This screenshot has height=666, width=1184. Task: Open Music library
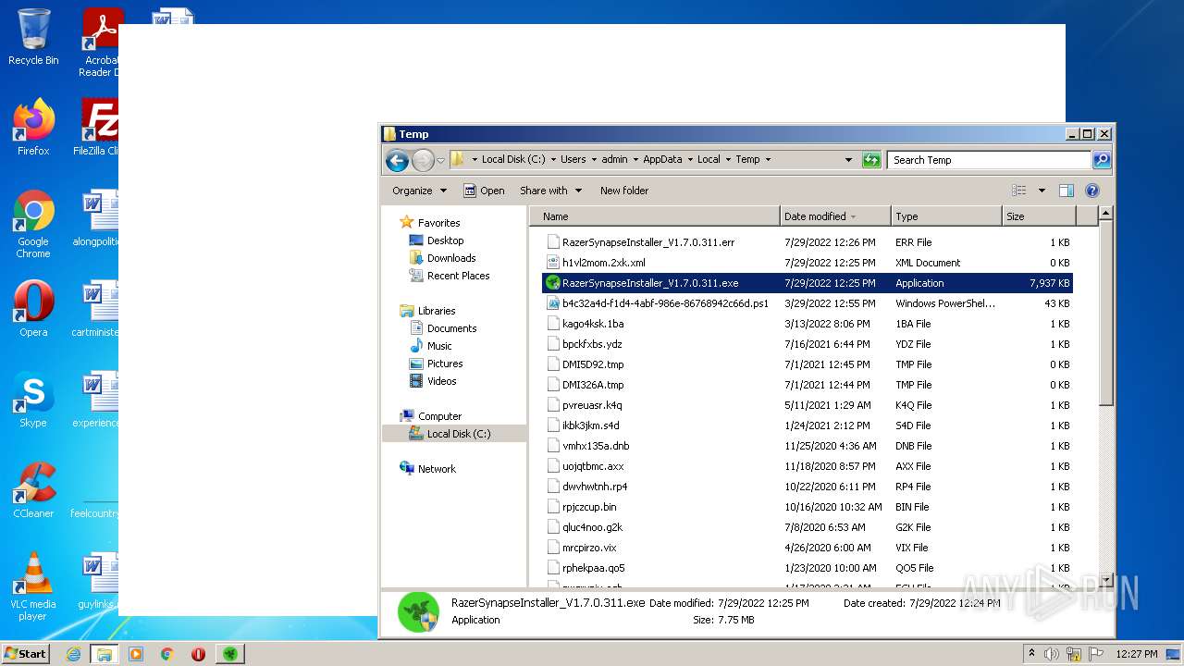pos(439,346)
